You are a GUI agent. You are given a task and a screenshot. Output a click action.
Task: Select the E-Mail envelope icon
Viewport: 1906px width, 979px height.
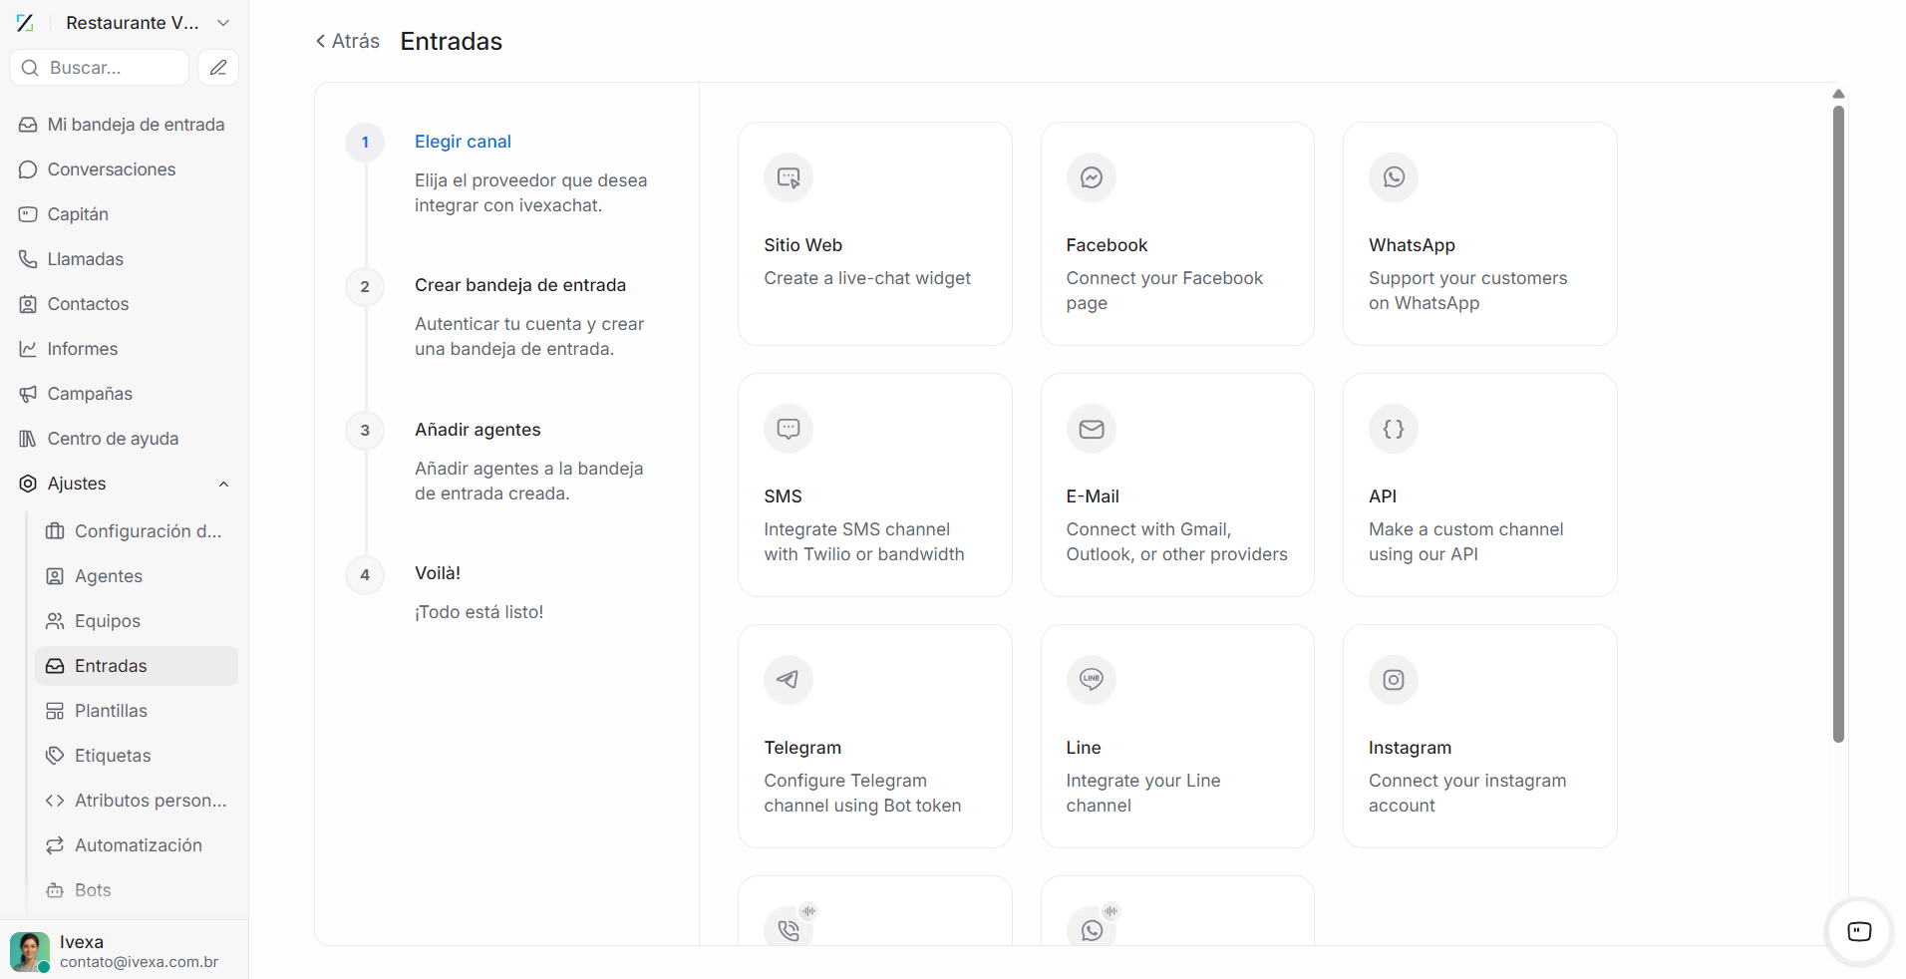tap(1092, 429)
